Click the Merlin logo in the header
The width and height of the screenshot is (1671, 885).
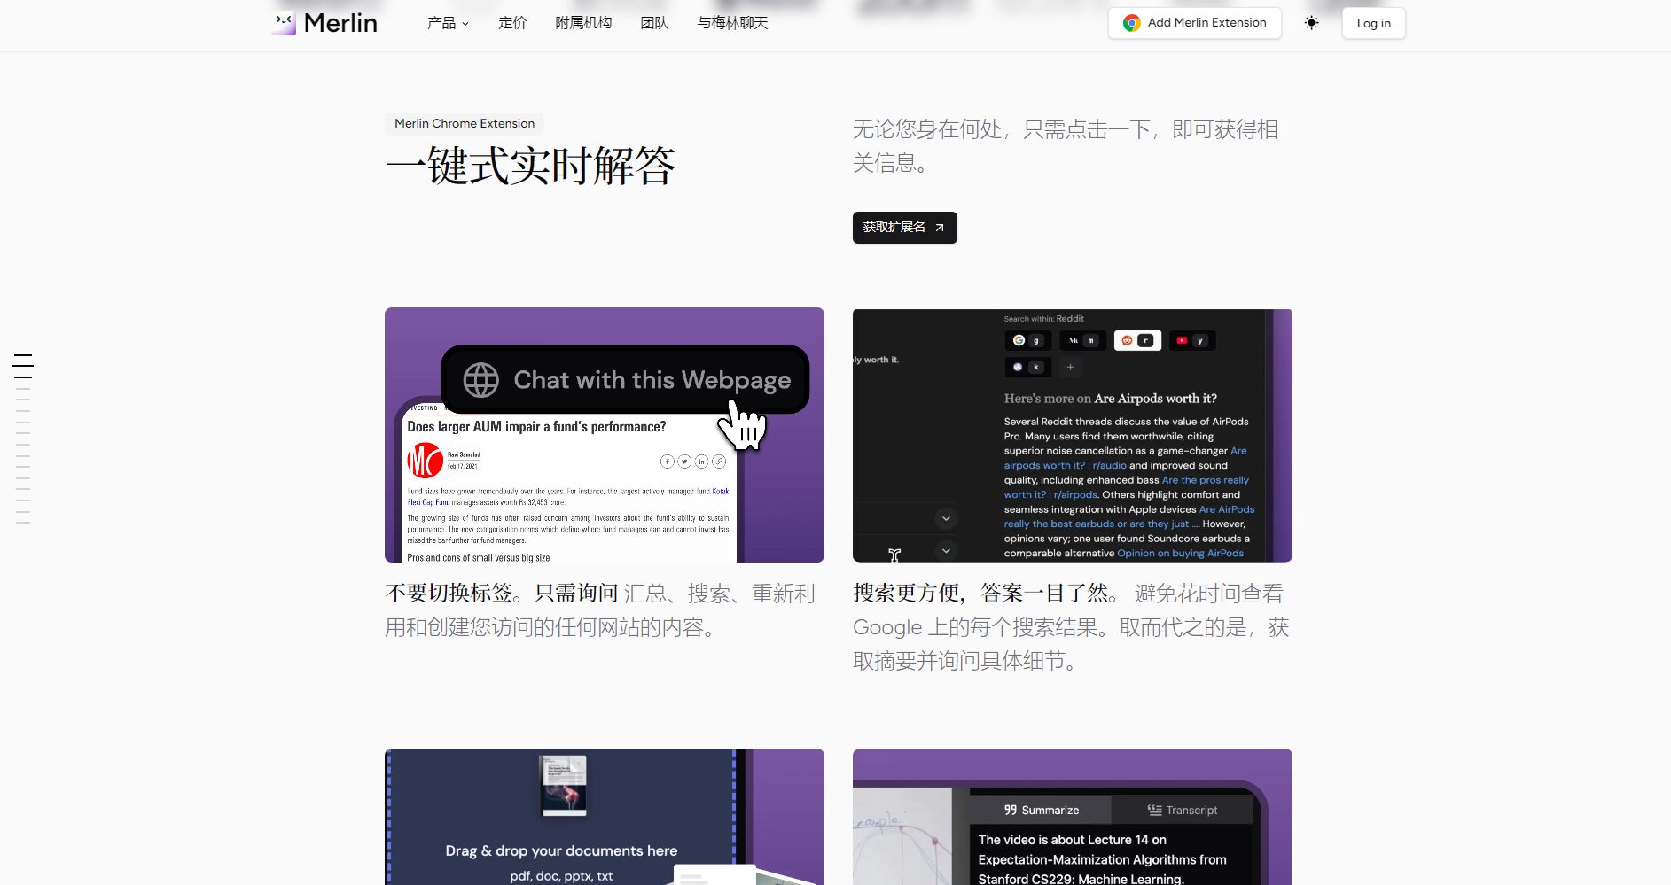324,23
